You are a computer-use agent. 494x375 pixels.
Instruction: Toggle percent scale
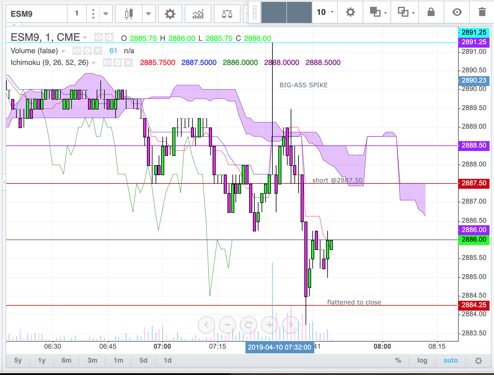398,360
